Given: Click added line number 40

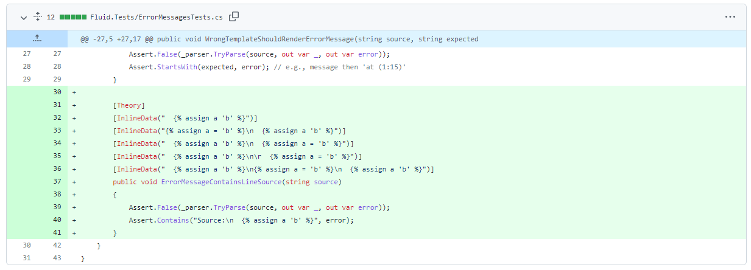Looking at the screenshot, I should [x=58, y=220].
